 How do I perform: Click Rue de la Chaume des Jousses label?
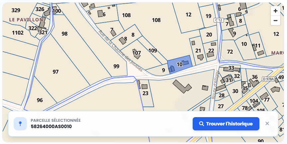pos(121,51)
